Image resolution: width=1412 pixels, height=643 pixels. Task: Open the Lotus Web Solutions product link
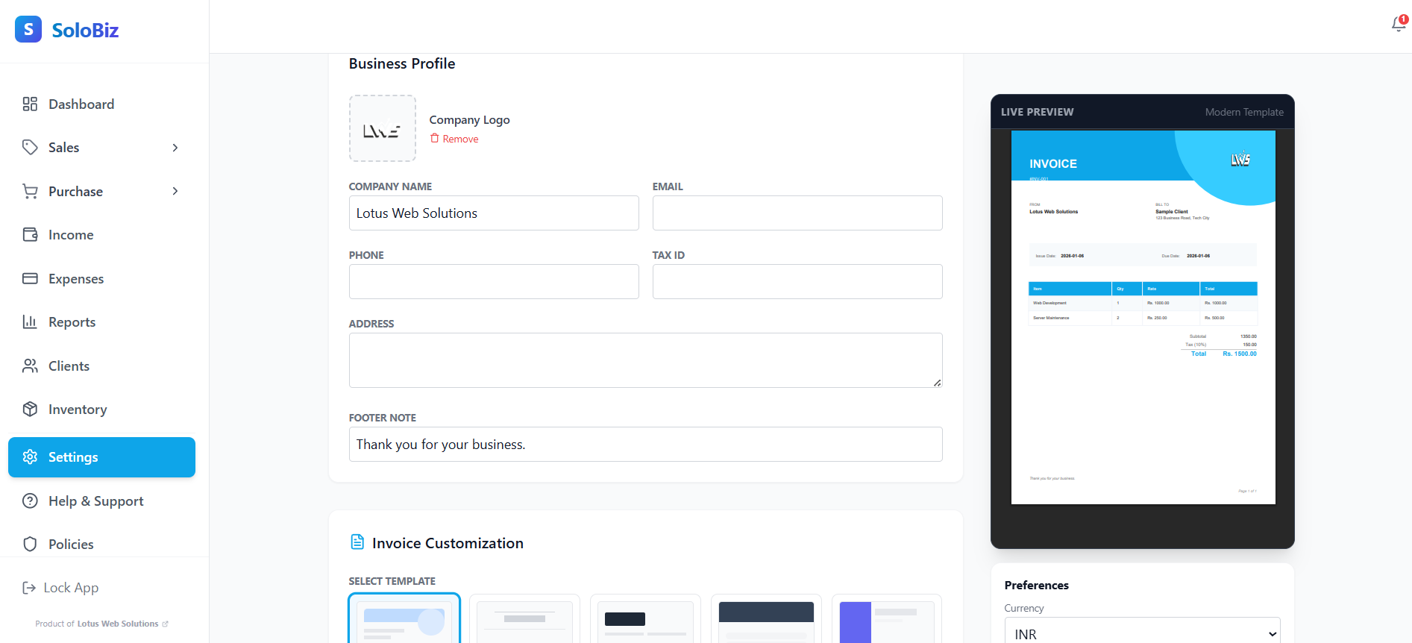pos(118,624)
